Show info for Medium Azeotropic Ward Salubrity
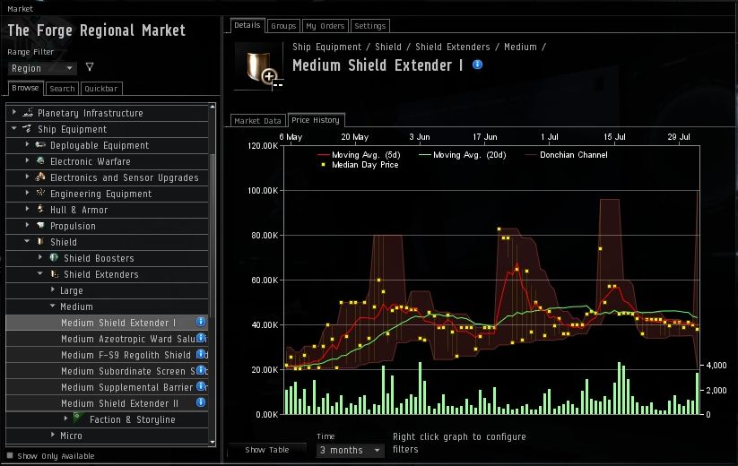The width and height of the screenshot is (738, 466). [201, 339]
